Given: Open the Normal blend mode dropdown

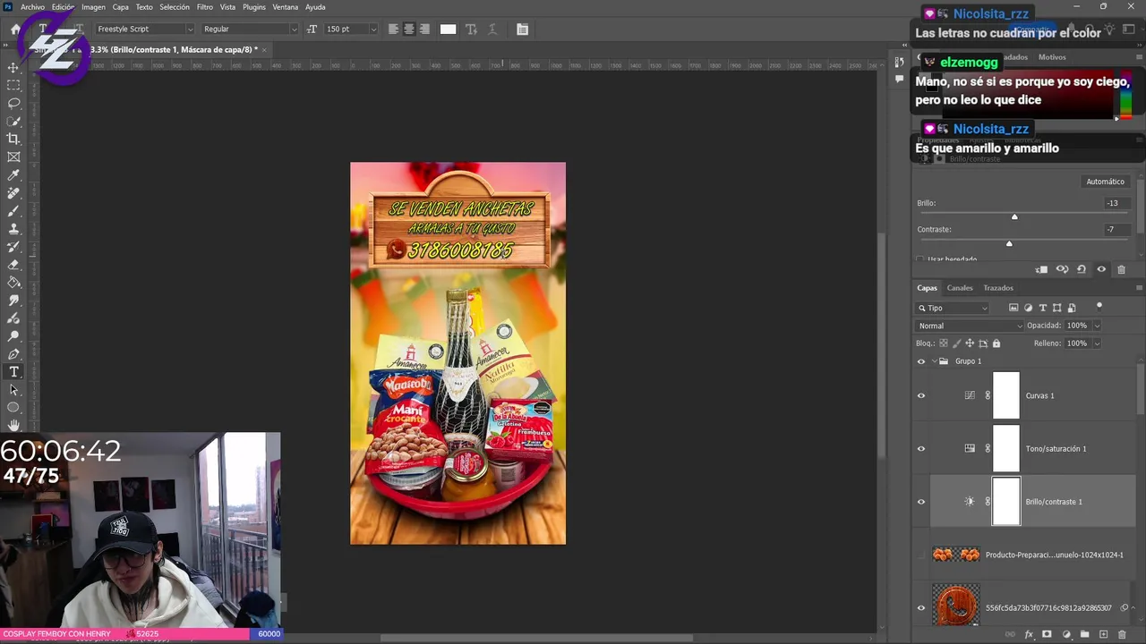Looking at the screenshot, I should click(970, 326).
